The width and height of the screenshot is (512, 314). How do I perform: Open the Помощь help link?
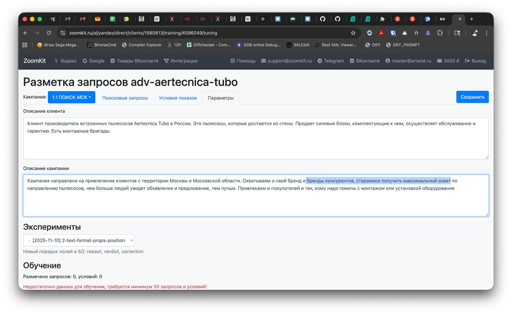click(x=243, y=61)
